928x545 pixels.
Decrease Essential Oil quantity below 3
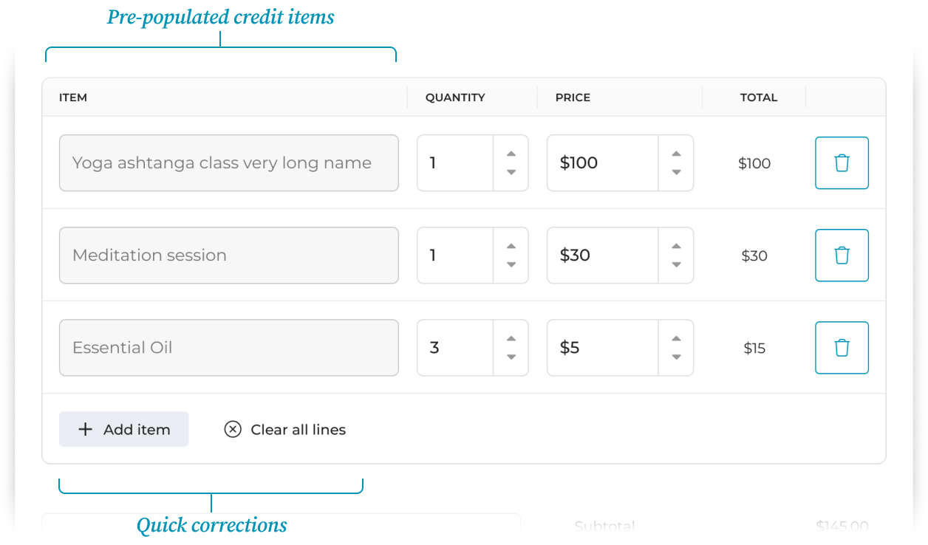tap(511, 357)
